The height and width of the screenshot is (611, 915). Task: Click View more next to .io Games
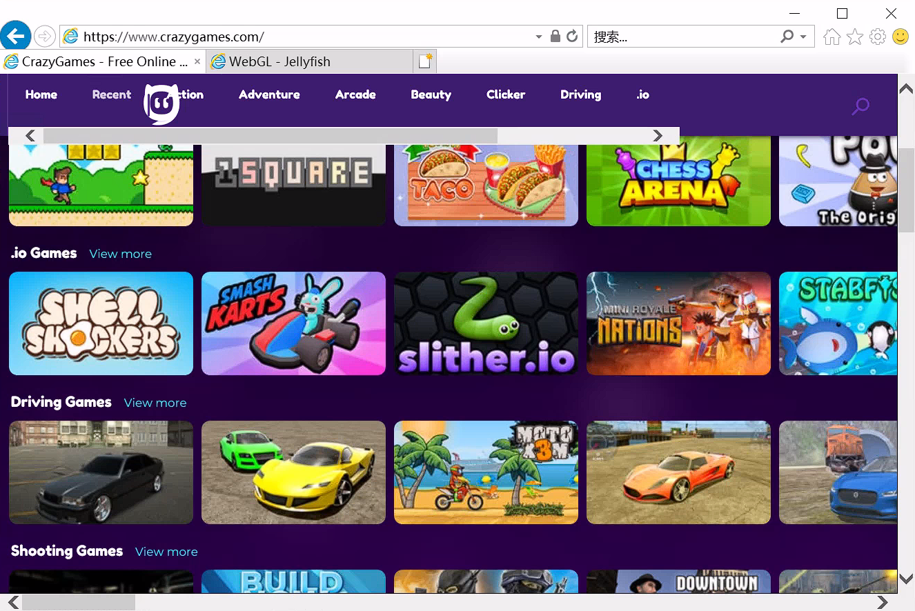[121, 254]
